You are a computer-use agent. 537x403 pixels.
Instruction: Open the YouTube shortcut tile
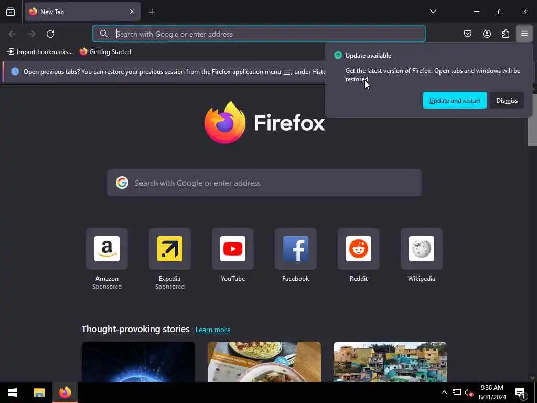(232, 249)
